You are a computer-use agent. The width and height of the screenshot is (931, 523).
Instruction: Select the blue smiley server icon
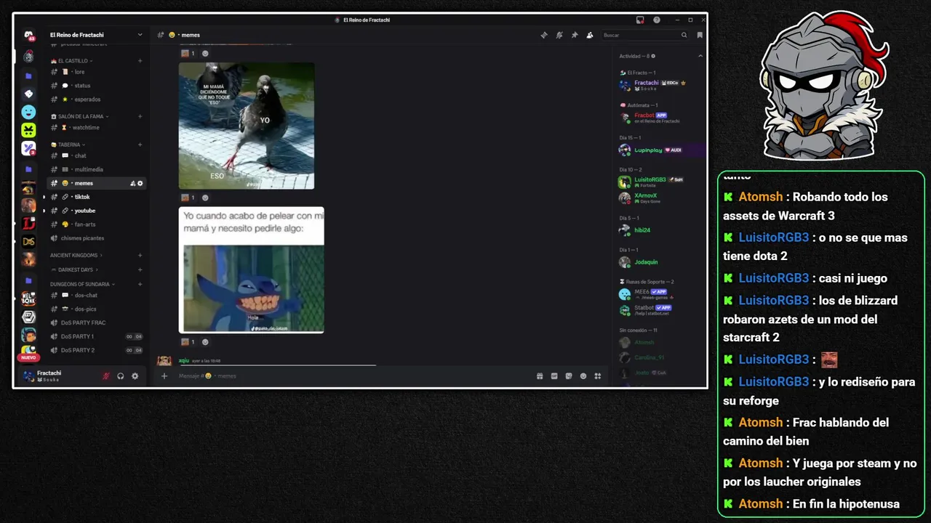(x=28, y=112)
